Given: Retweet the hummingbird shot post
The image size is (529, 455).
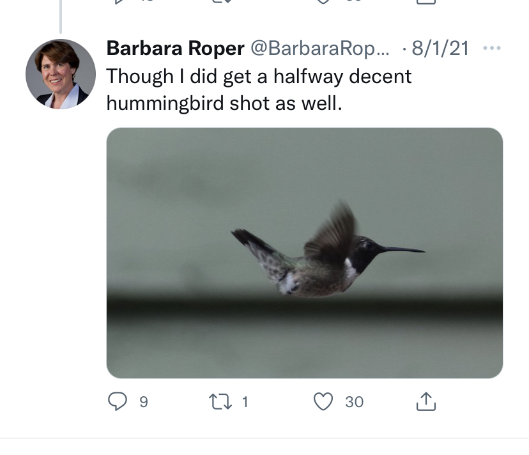Looking at the screenshot, I should coord(220,401).
